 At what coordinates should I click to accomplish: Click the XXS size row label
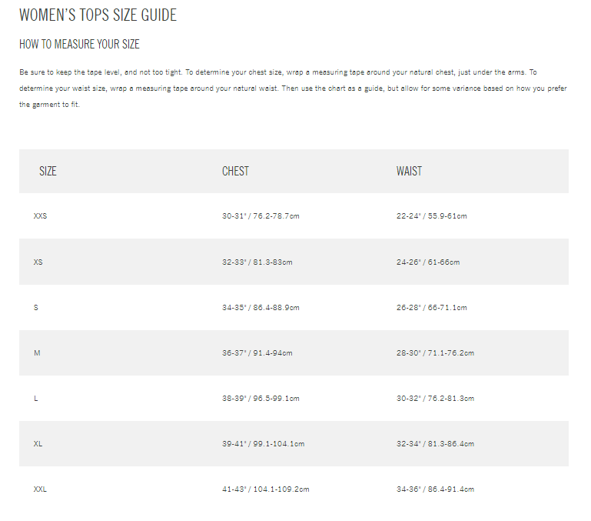click(41, 216)
